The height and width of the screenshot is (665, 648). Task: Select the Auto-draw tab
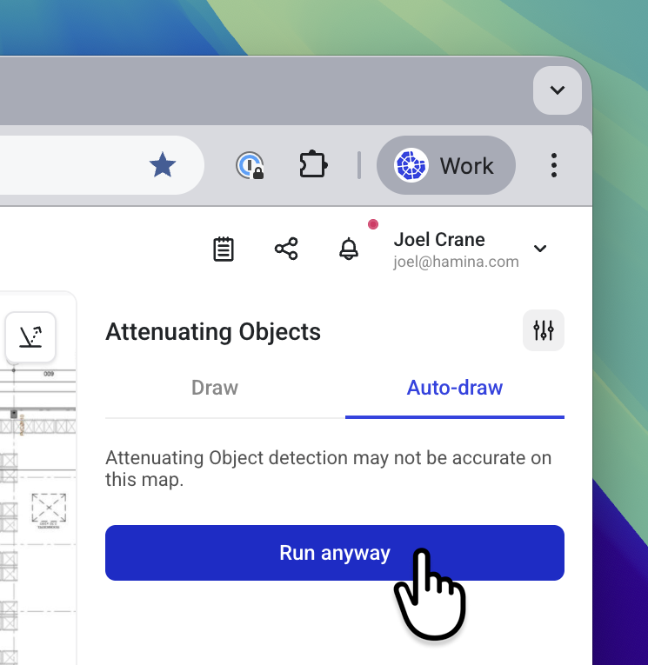click(x=454, y=388)
